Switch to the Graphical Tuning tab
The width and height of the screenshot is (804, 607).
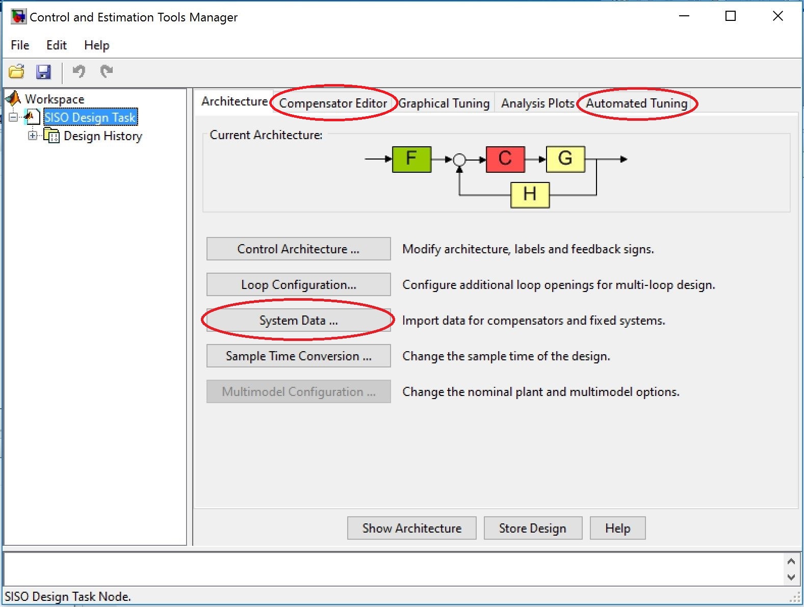click(444, 103)
